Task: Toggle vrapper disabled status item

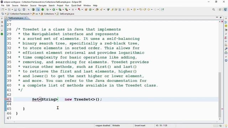Action: pyautogui.click(x=103, y=126)
